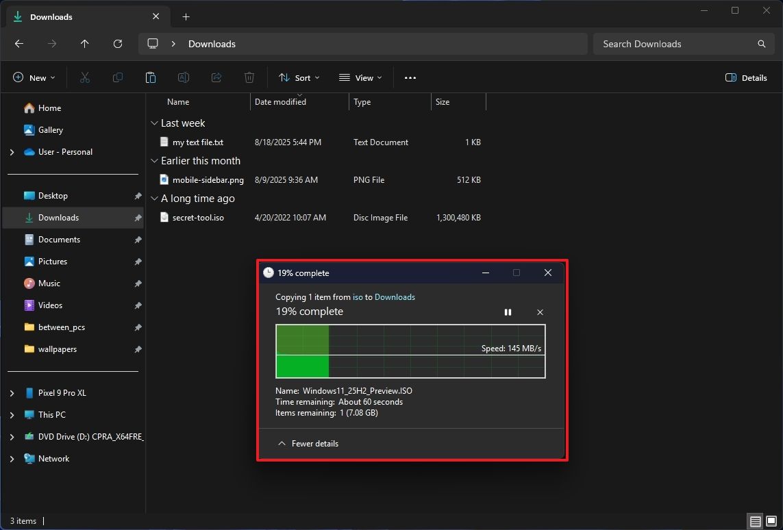Viewport: 783px width, 530px height.
Task: Navigate back with the back arrow
Action: click(x=19, y=44)
